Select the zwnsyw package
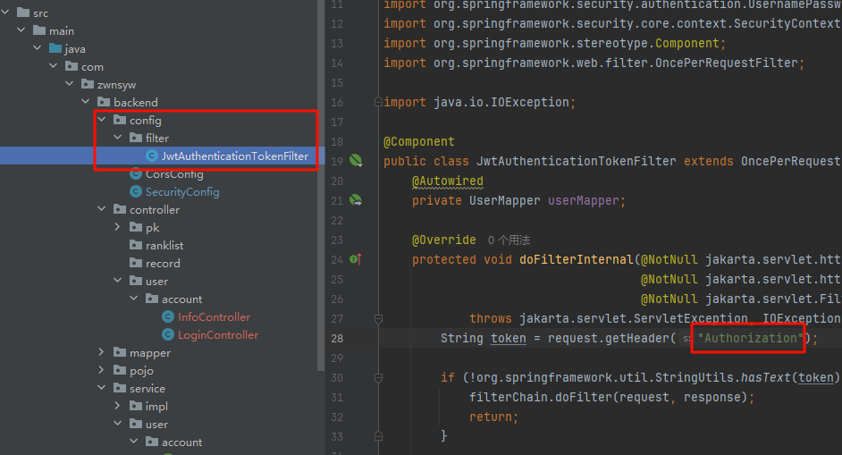Viewport: 842px width, 455px height. pos(116,84)
